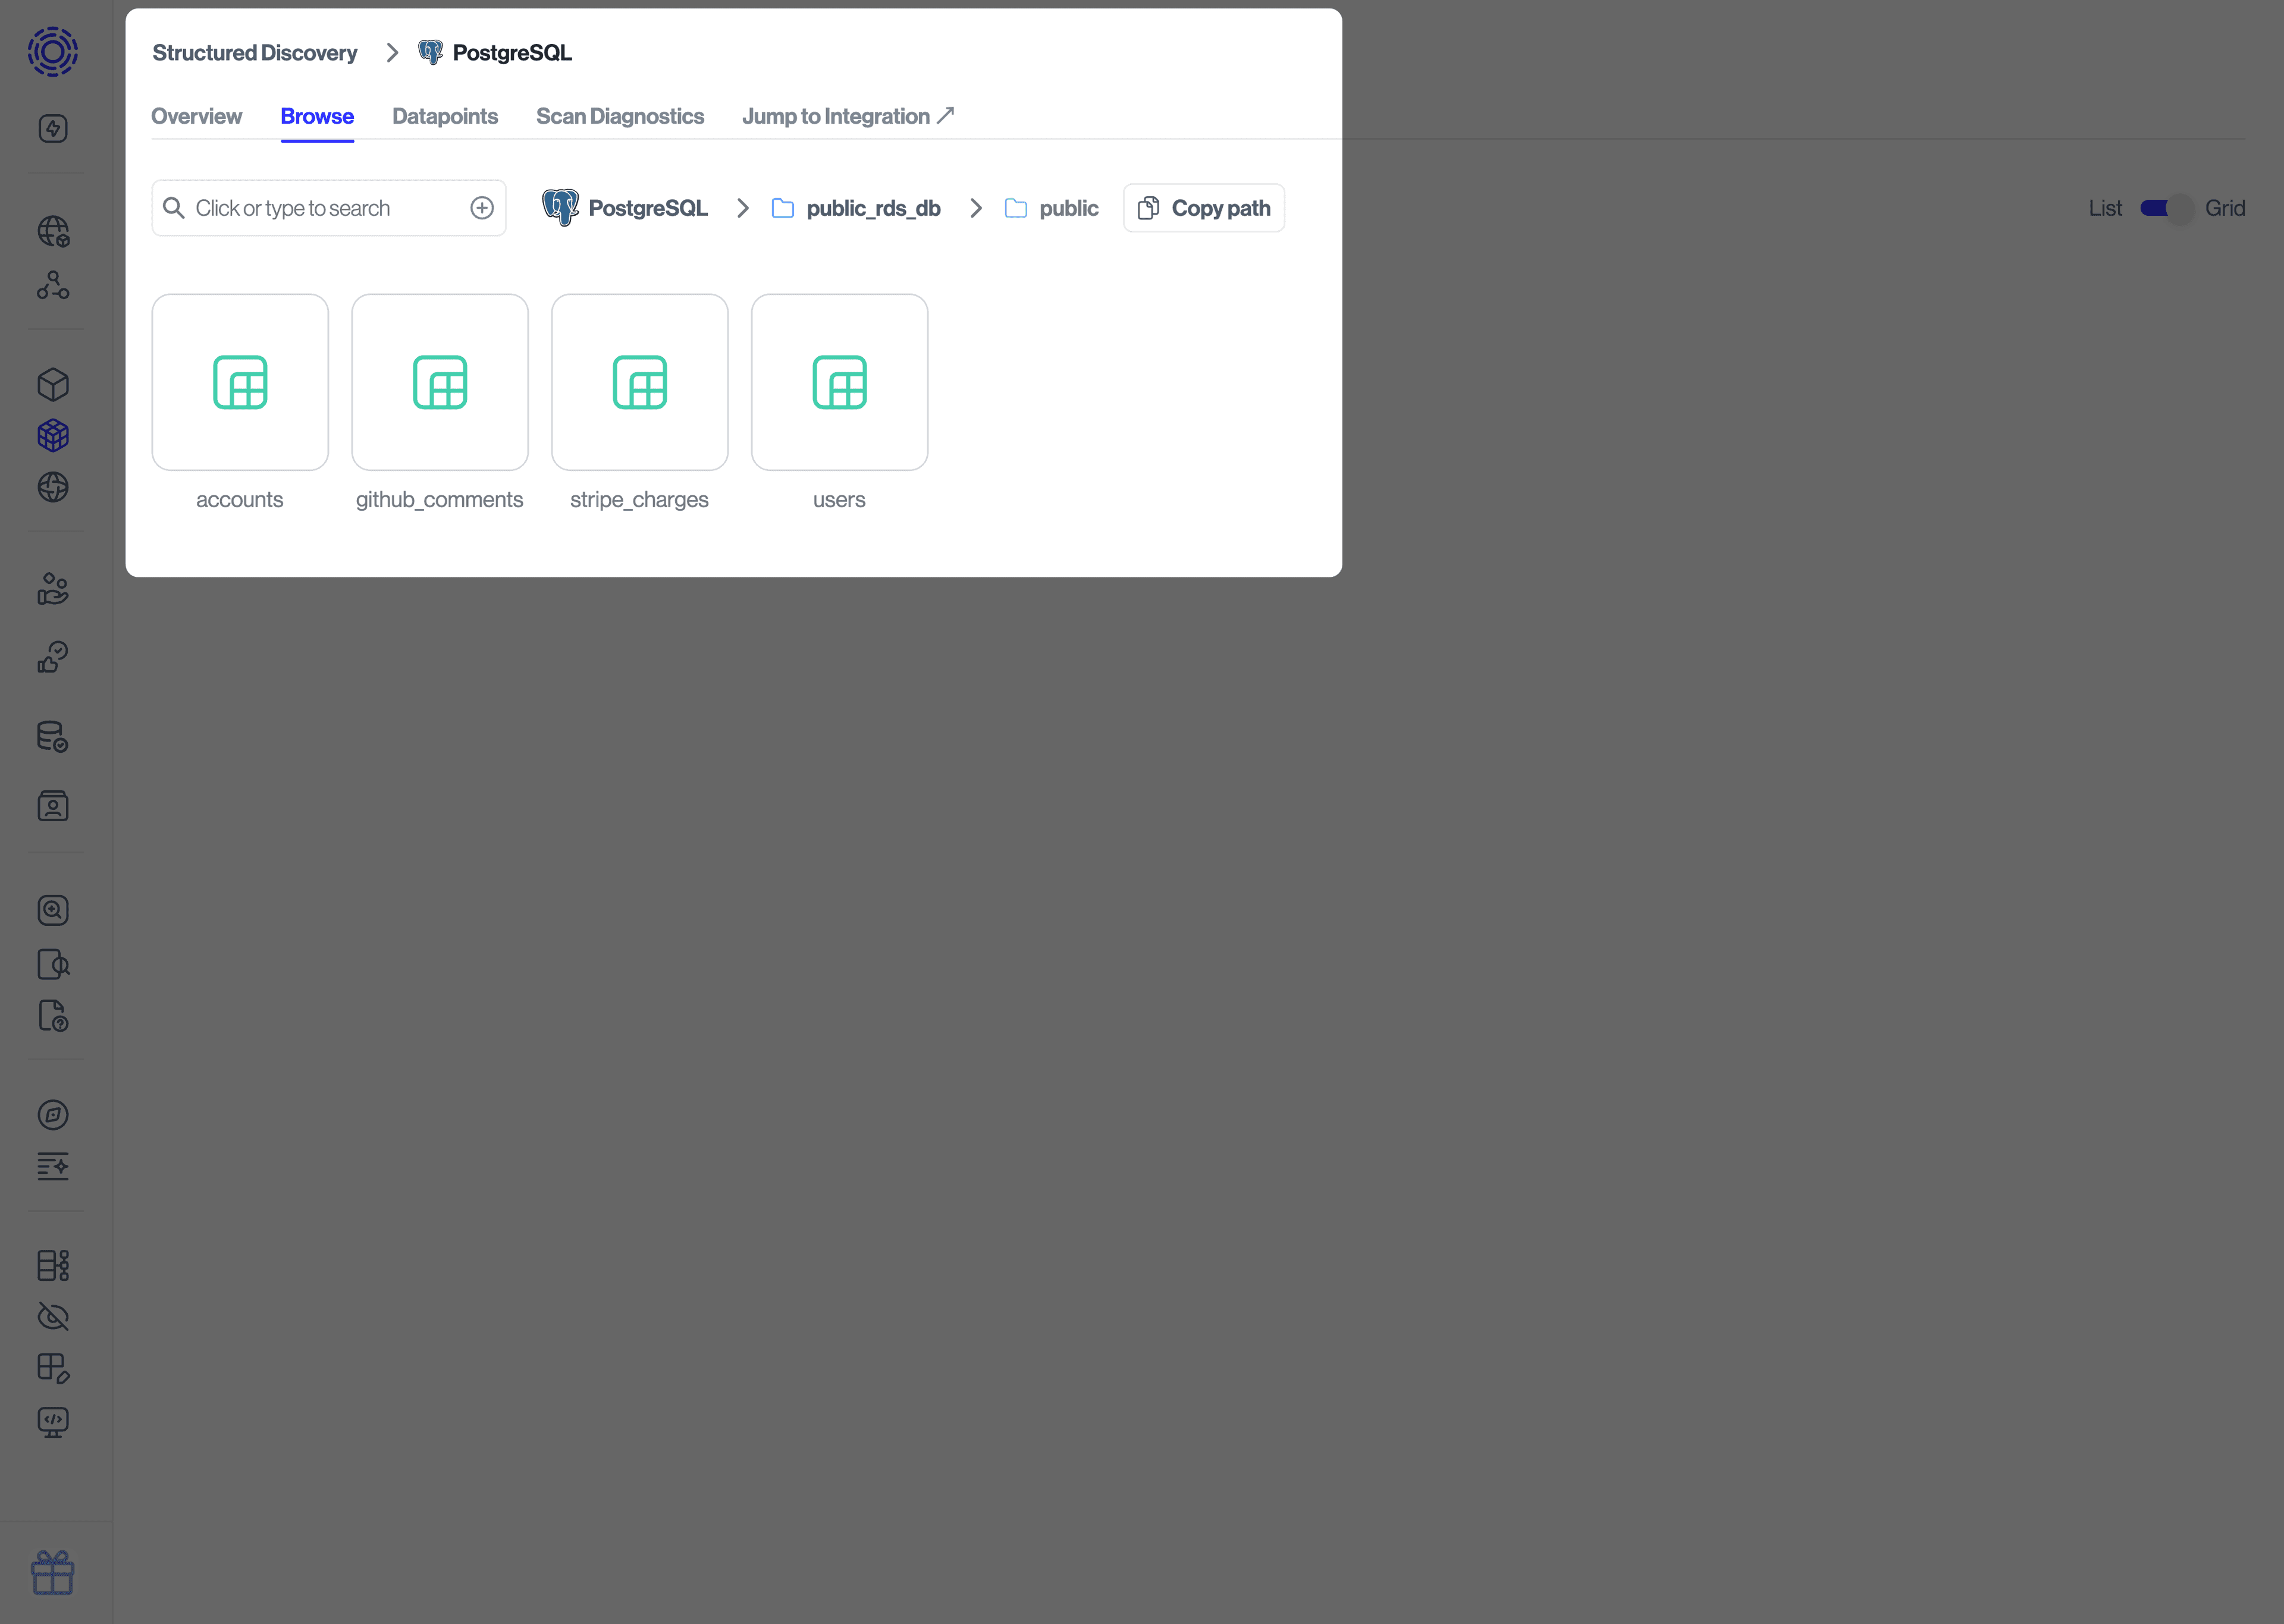2284x1624 pixels.
Task: Open the gift promotions icon
Action: coord(53,1573)
